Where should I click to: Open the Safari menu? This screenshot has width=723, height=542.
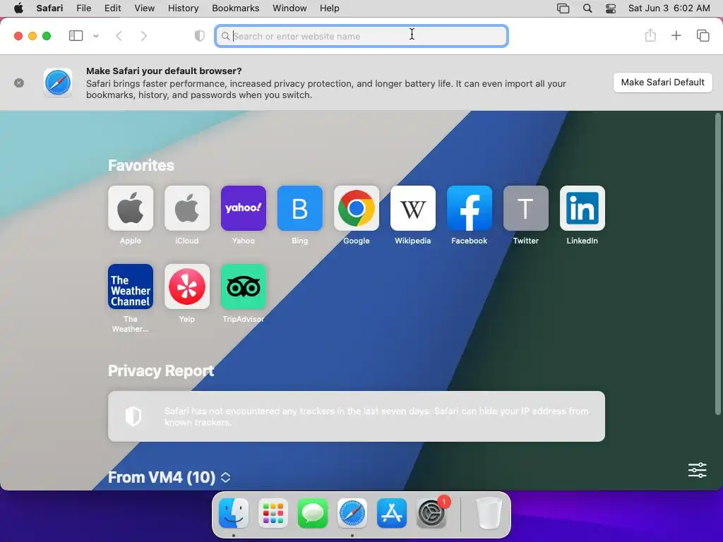[49, 8]
